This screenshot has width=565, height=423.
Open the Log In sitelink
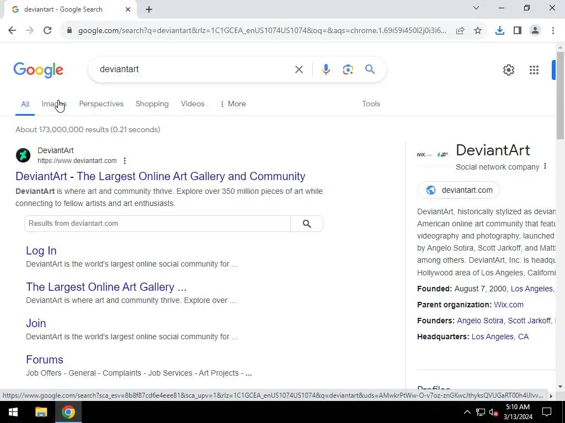point(41,251)
